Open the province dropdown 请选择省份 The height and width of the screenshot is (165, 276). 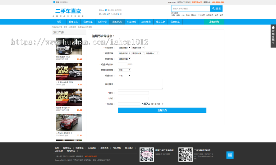click(x=125, y=48)
